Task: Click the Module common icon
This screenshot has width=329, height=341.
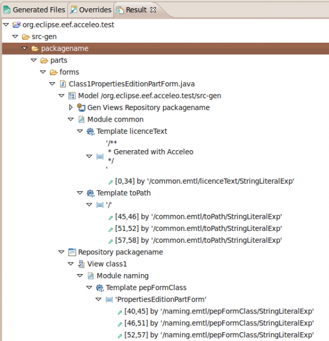Action: 81,120
